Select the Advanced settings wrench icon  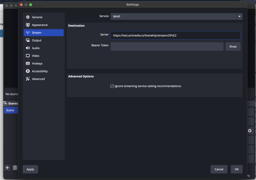[27, 79]
